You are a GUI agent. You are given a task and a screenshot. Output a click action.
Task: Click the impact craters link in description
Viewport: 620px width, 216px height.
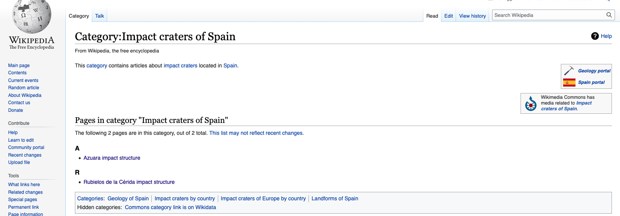[x=181, y=65]
